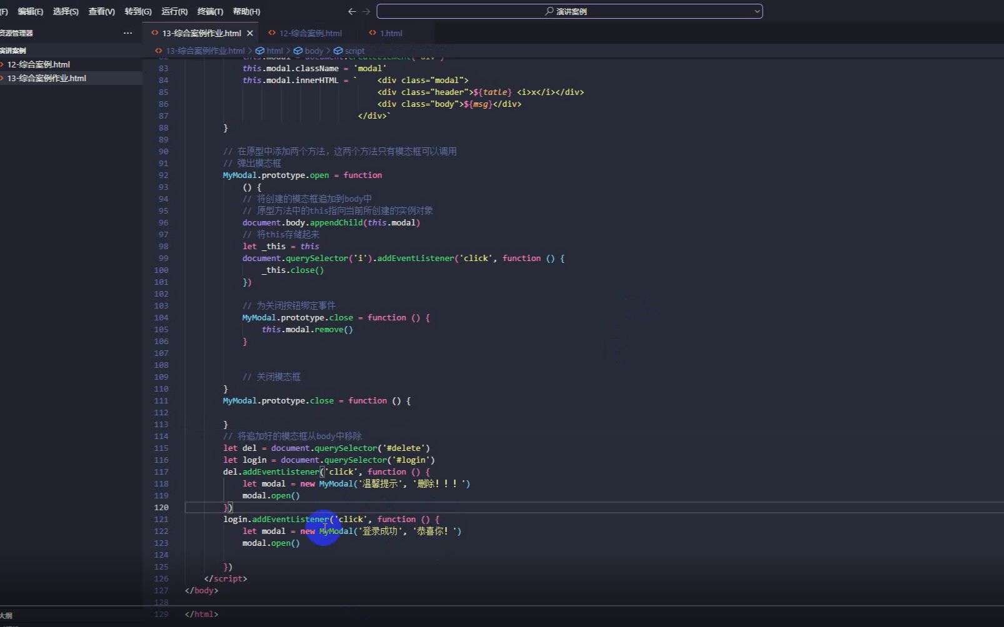Screen dimensions: 1004x627
Task: Click line number 120 in the gutter
Action: tap(161, 507)
